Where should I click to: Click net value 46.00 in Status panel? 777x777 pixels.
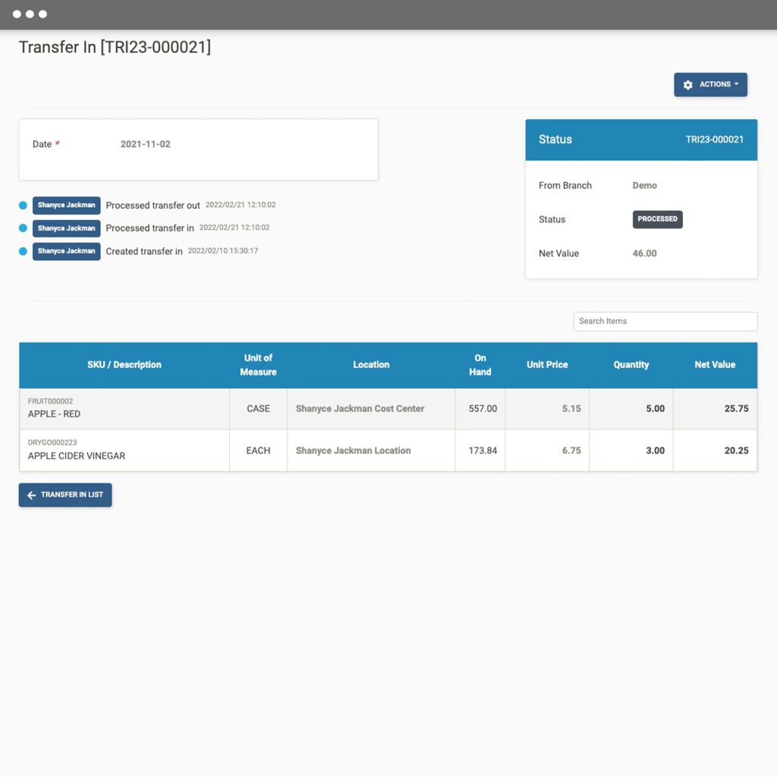pos(644,253)
